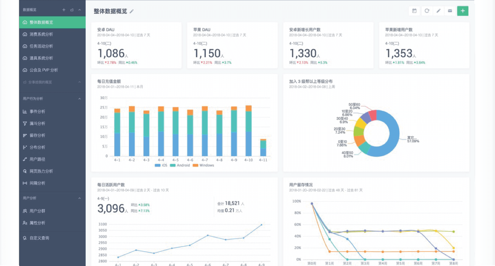Click the share icon in 数据概览 sidebar header
This screenshot has width=495, height=266.
tap(72, 10)
